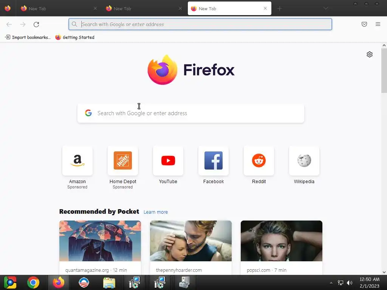387x290 pixels.
Task: Reload the current page
Action: pyautogui.click(x=36, y=24)
